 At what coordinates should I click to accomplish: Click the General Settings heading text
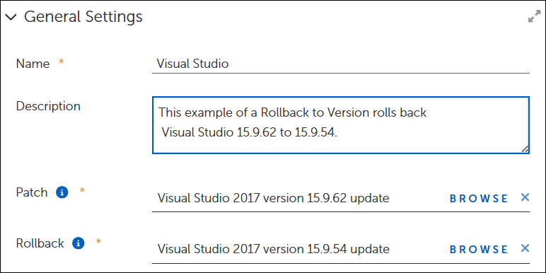click(x=83, y=16)
